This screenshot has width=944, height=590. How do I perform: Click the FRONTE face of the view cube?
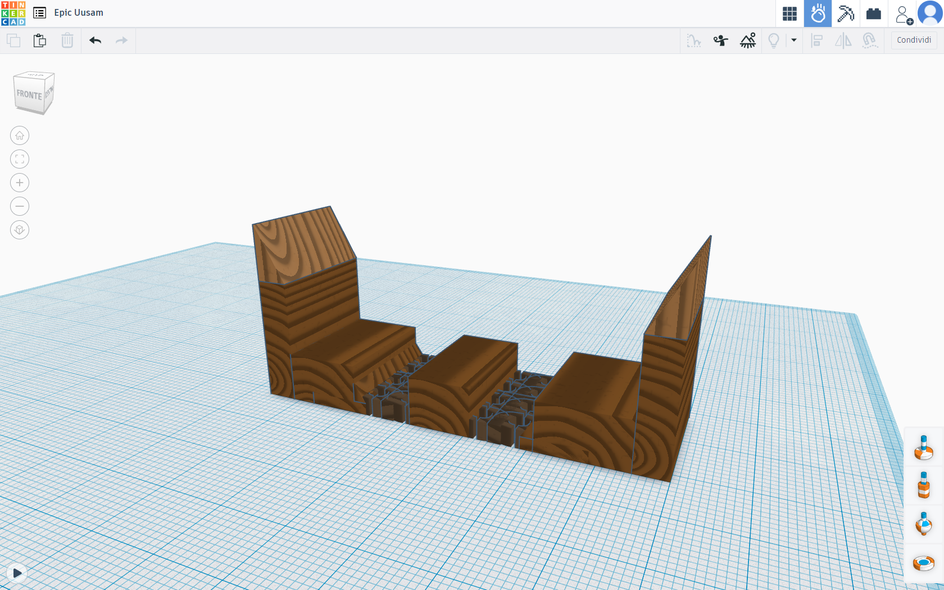[29, 95]
